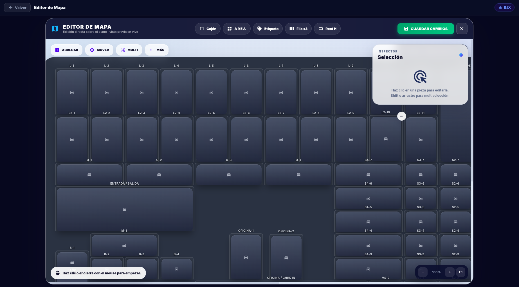
Task: Click the Fila x3 columns icon
Action: click(292, 29)
